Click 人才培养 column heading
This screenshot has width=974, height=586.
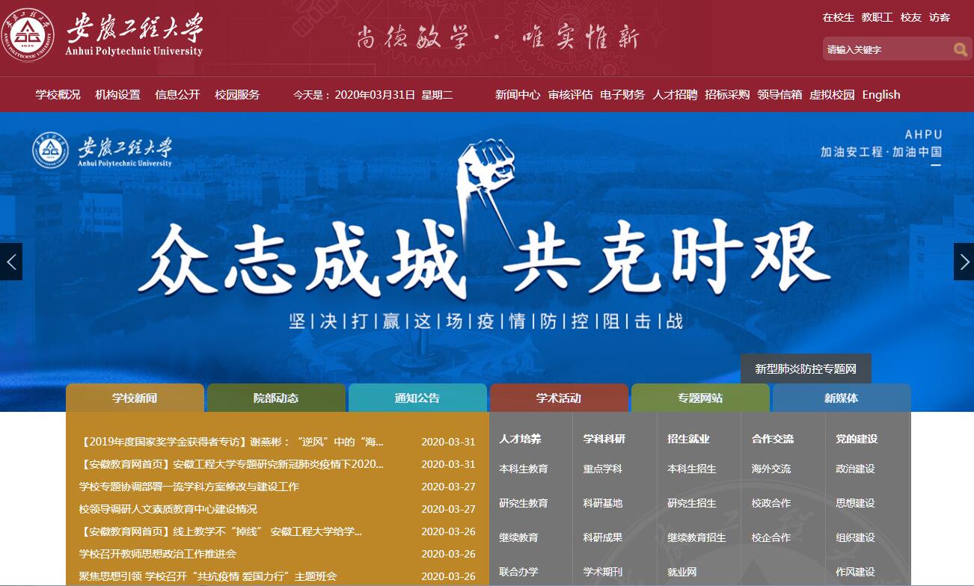(x=520, y=439)
